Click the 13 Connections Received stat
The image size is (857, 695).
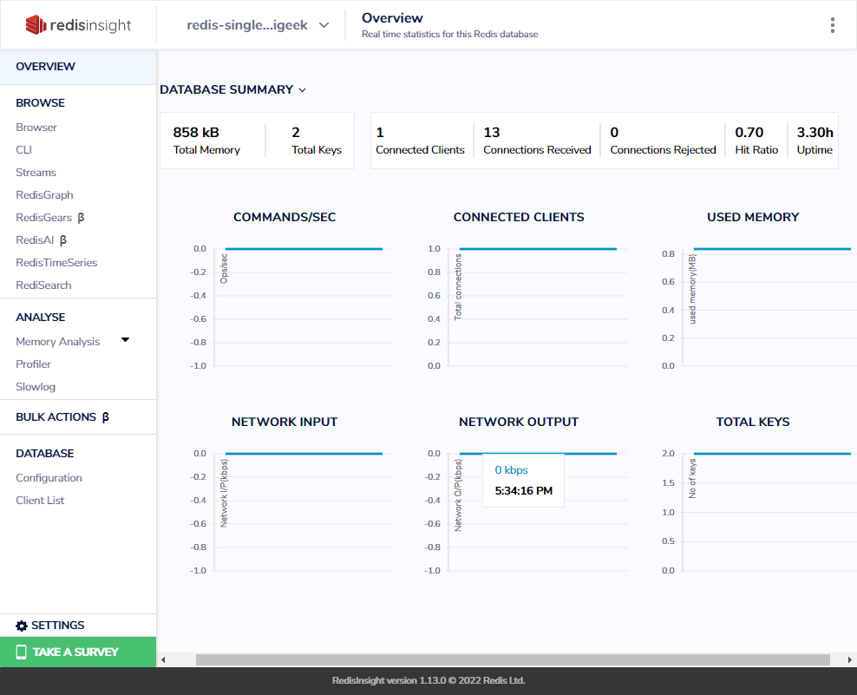pyautogui.click(x=537, y=141)
